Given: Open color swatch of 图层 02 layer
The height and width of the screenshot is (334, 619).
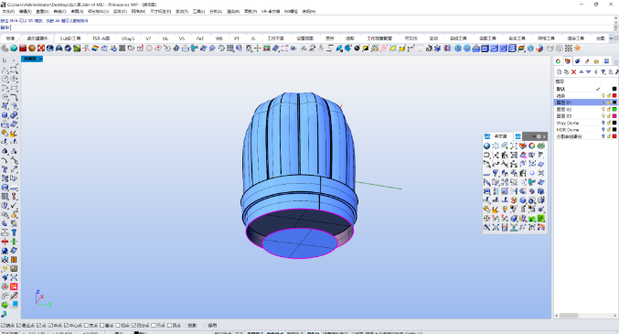Looking at the screenshot, I should (614, 109).
